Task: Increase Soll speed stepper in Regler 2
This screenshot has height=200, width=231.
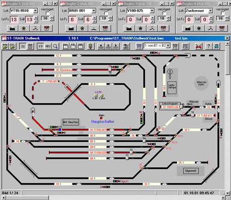Action: 94,18
